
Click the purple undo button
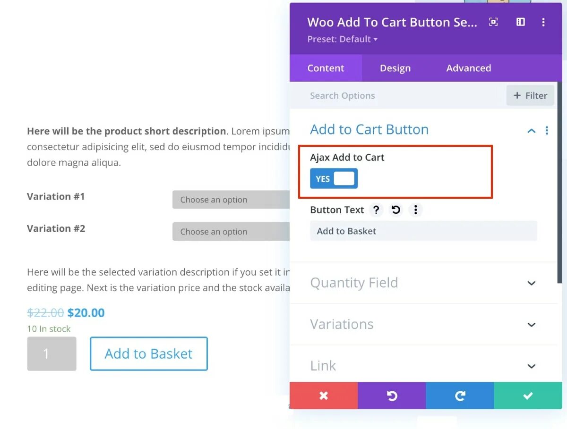click(392, 395)
